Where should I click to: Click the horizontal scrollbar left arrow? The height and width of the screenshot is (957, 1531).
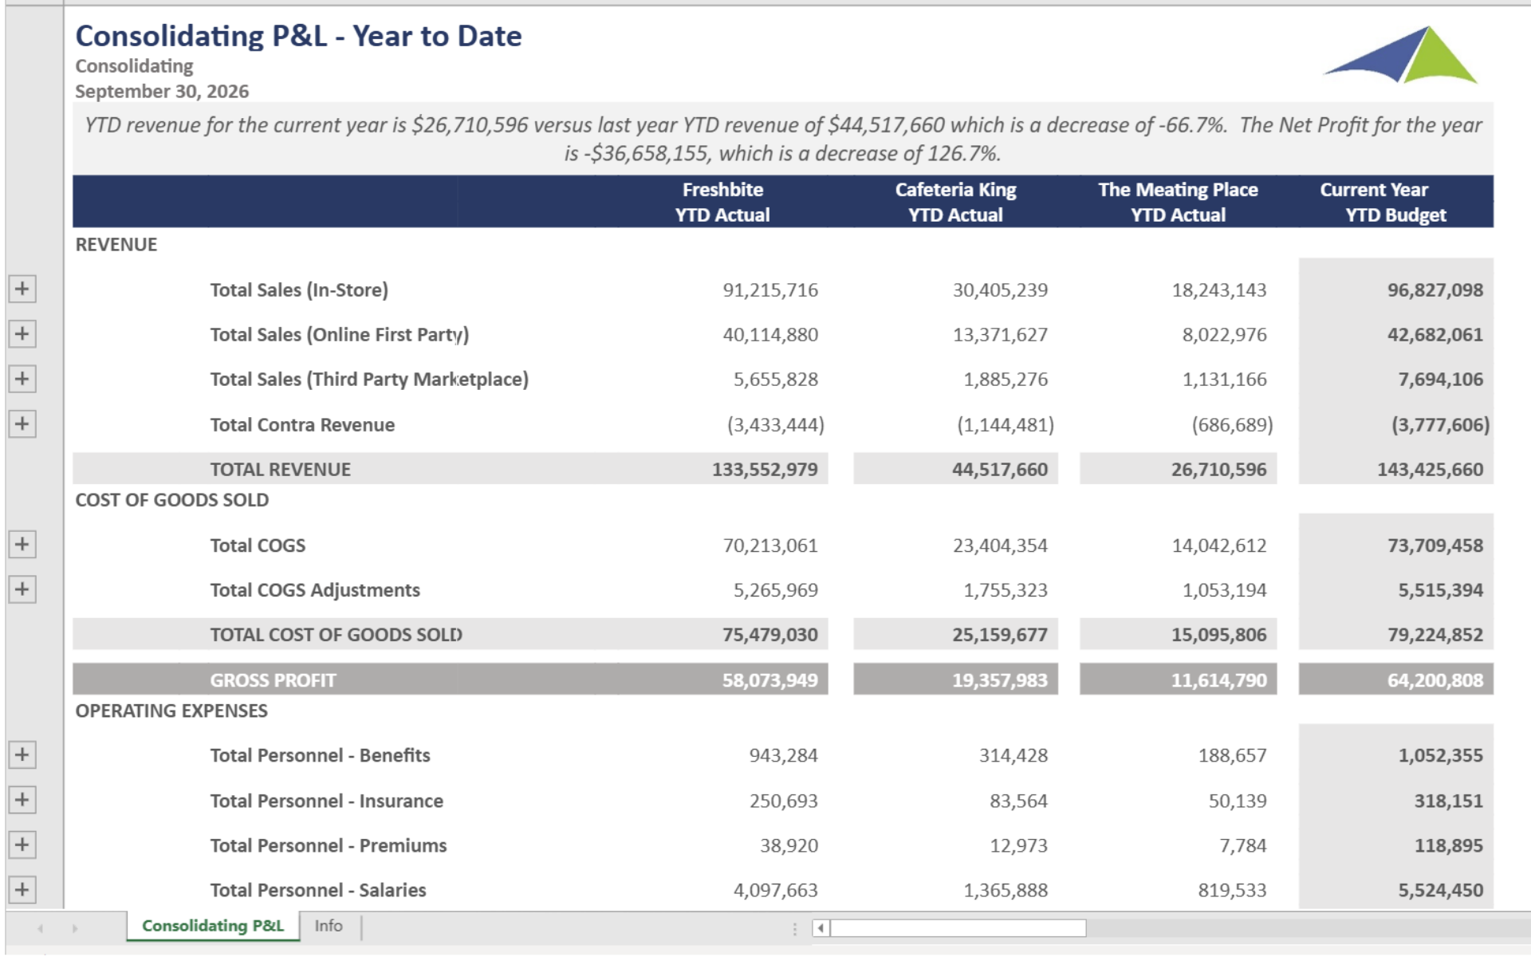(x=821, y=928)
